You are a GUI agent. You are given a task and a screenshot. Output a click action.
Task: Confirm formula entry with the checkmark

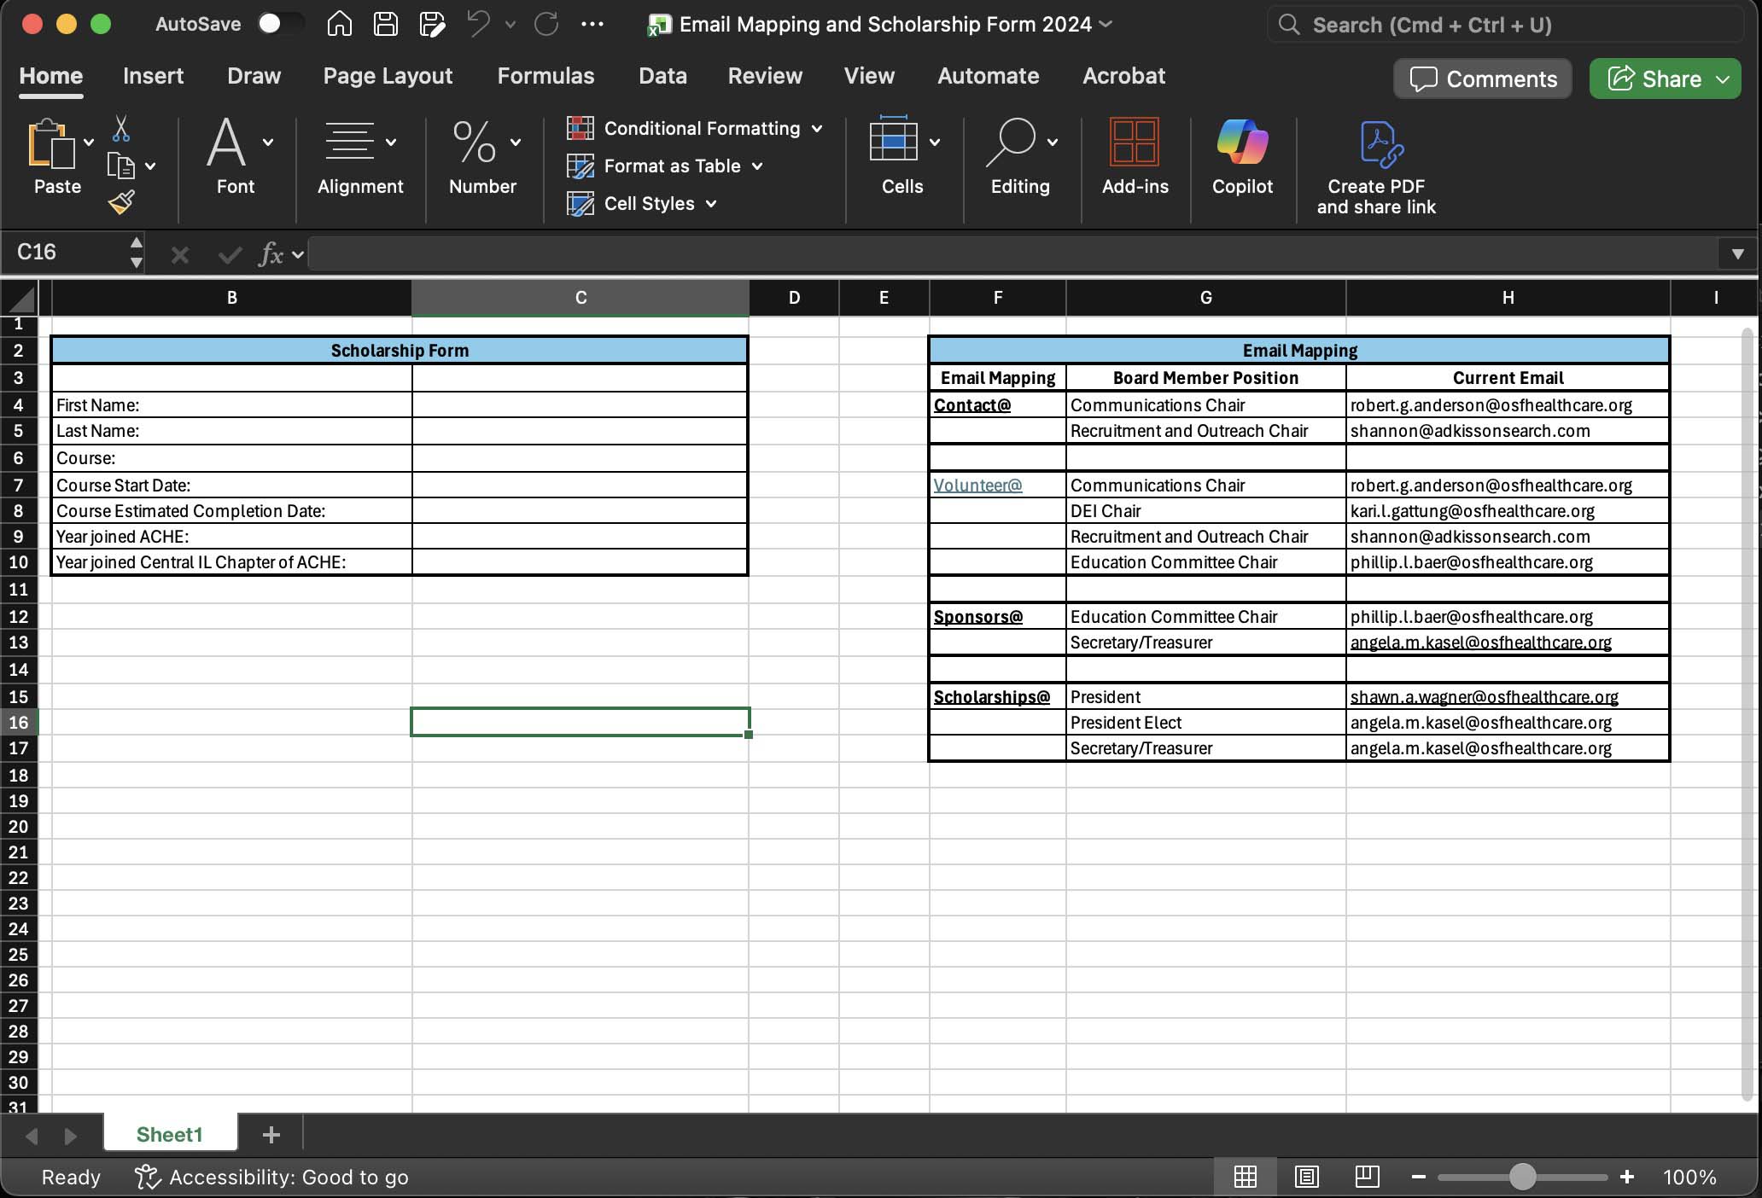click(229, 254)
